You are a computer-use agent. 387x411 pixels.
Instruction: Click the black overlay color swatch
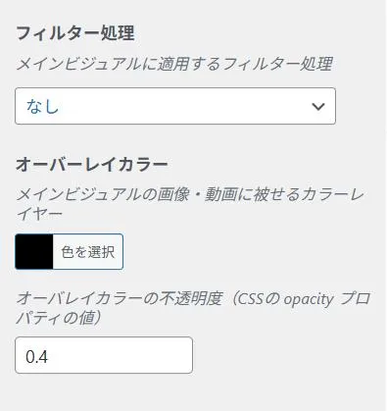(x=34, y=252)
